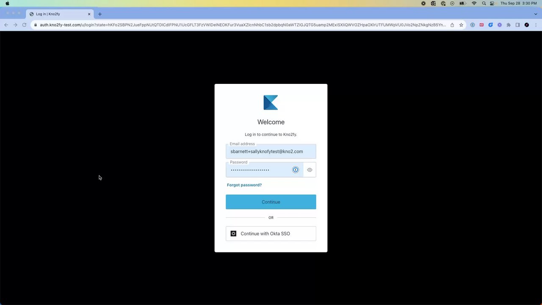
Task: Open the Extensions puzzle piece menu
Action: 509,25
